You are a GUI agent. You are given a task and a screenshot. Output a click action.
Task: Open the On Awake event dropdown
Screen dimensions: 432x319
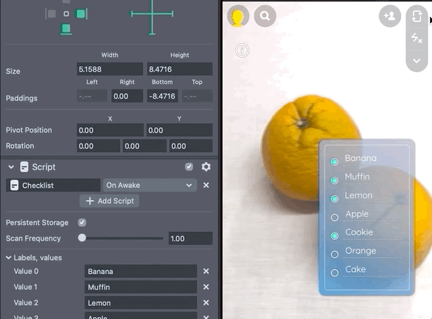click(149, 185)
